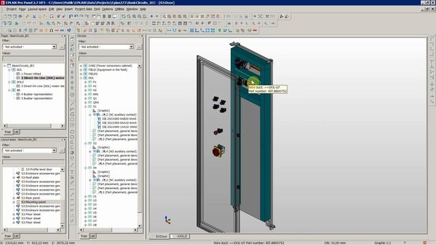Click the green circle icon in vertical toolbar

72,95
